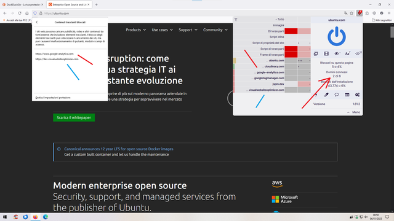The height and width of the screenshot is (221, 394).
Task: Reload the current page
Action: pyautogui.click(x=20, y=13)
